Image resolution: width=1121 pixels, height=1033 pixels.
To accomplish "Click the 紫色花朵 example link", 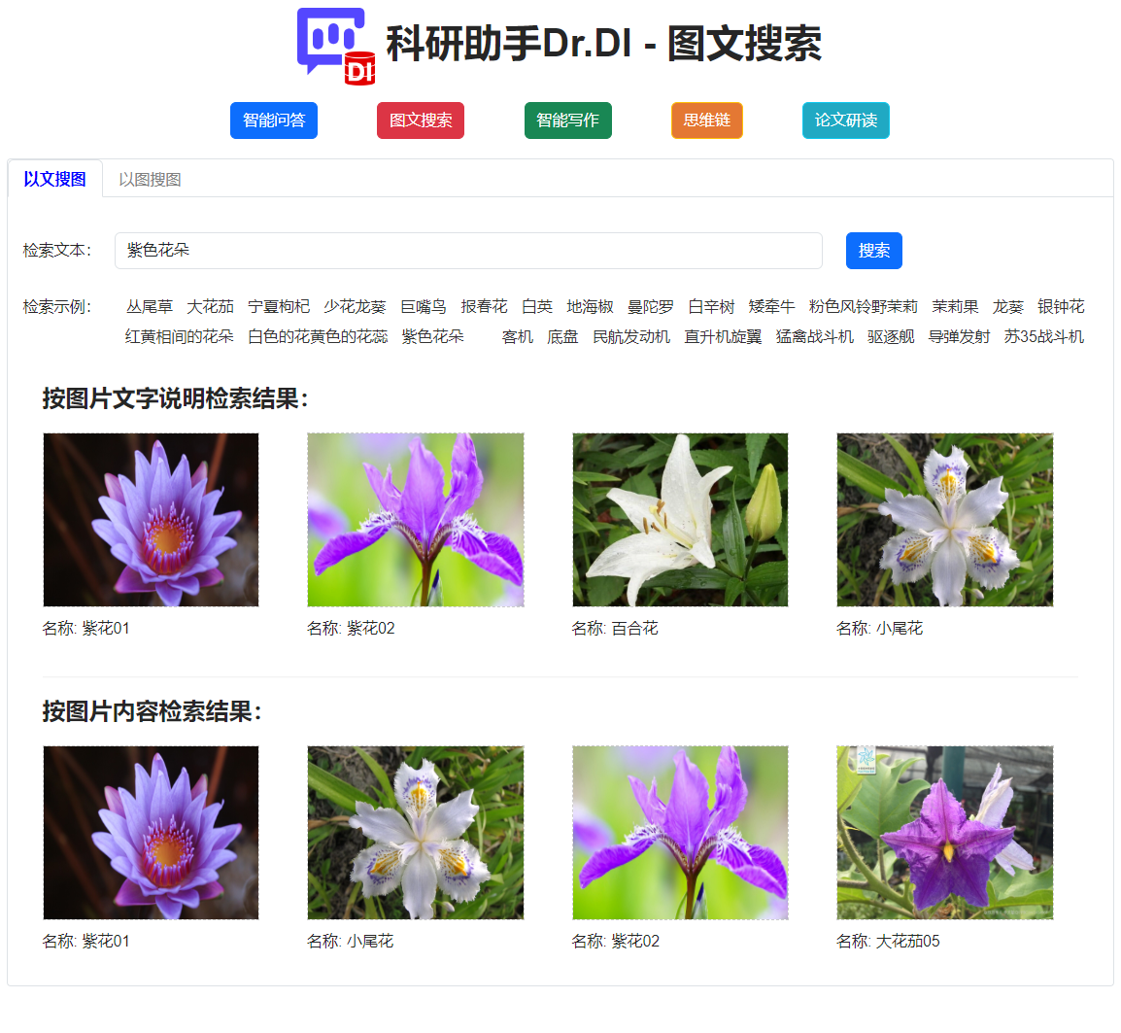I will point(432,336).
